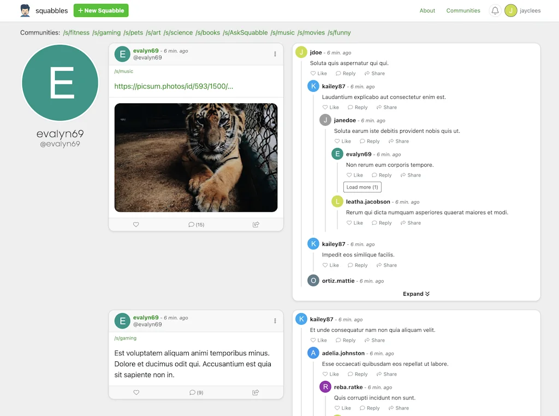Expand the collapsed comment thread
The image size is (559, 416).
click(x=416, y=294)
